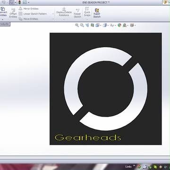Image resolution: width=170 pixels, height=170 pixels.
Task: Click the Select cursor tool in title bar
Action: [x=11, y=2]
